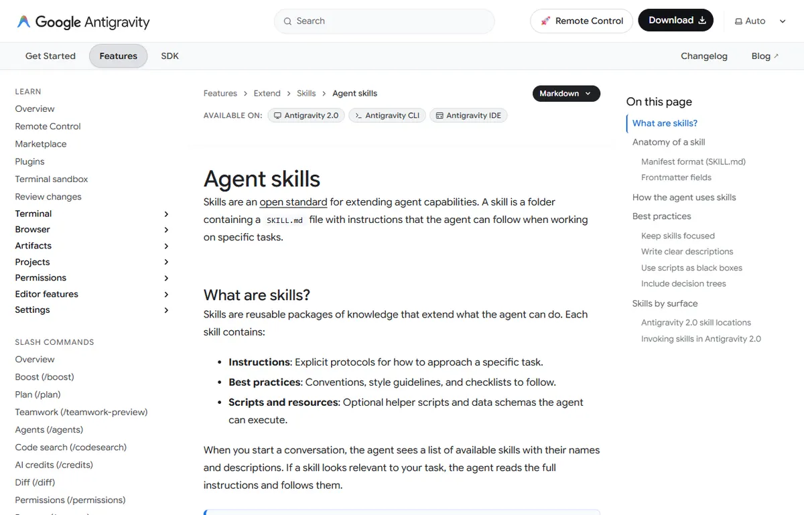Click the Remote Control rocket icon
The image size is (804, 515).
point(546,21)
